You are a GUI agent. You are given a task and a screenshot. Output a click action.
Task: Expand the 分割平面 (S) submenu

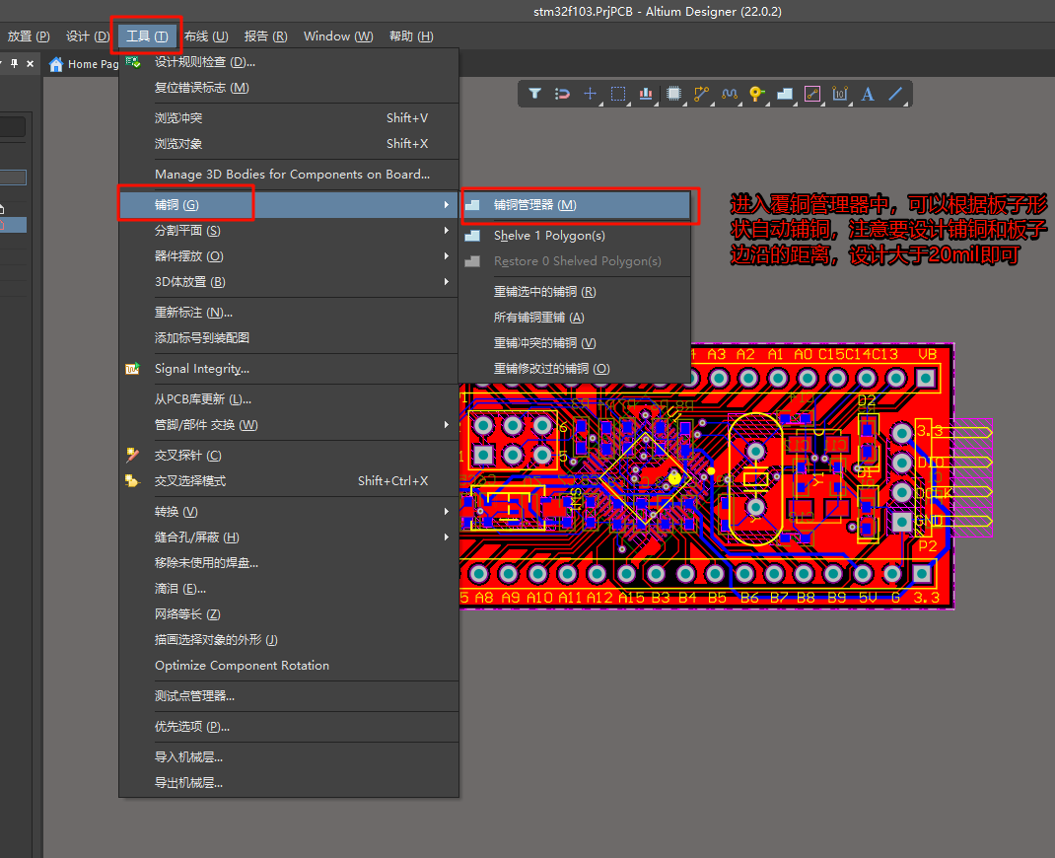click(x=289, y=230)
